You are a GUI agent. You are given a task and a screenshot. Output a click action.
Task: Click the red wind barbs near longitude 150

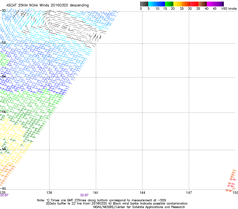coord(232,181)
